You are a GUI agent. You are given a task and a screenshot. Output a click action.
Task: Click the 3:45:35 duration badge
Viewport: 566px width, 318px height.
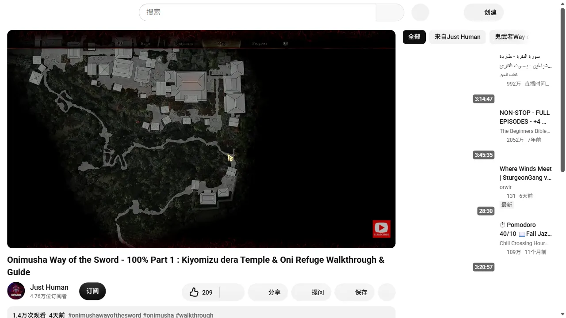point(484,155)
